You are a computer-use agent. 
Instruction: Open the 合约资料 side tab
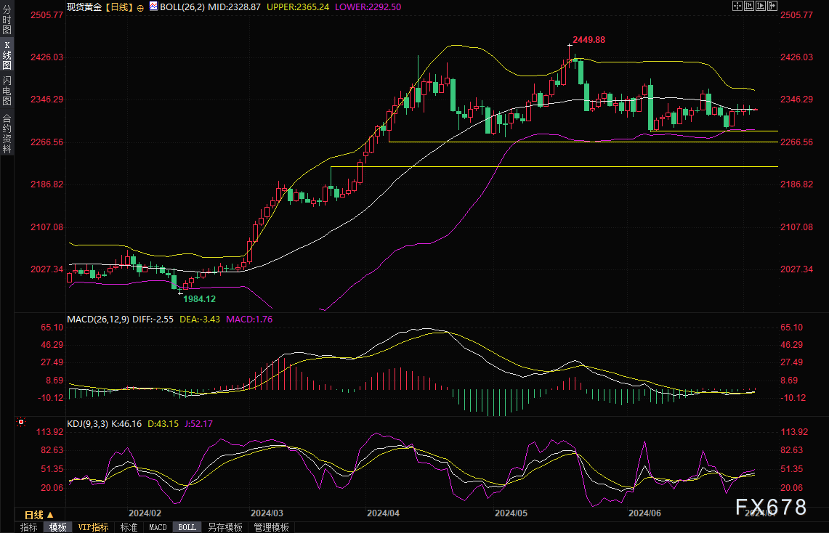click(7, 133)
